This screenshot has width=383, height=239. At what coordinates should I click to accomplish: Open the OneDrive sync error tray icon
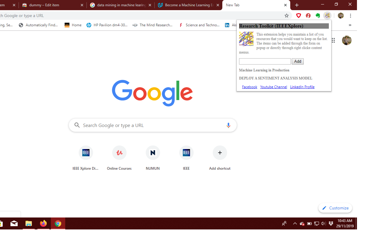[302, 223]
